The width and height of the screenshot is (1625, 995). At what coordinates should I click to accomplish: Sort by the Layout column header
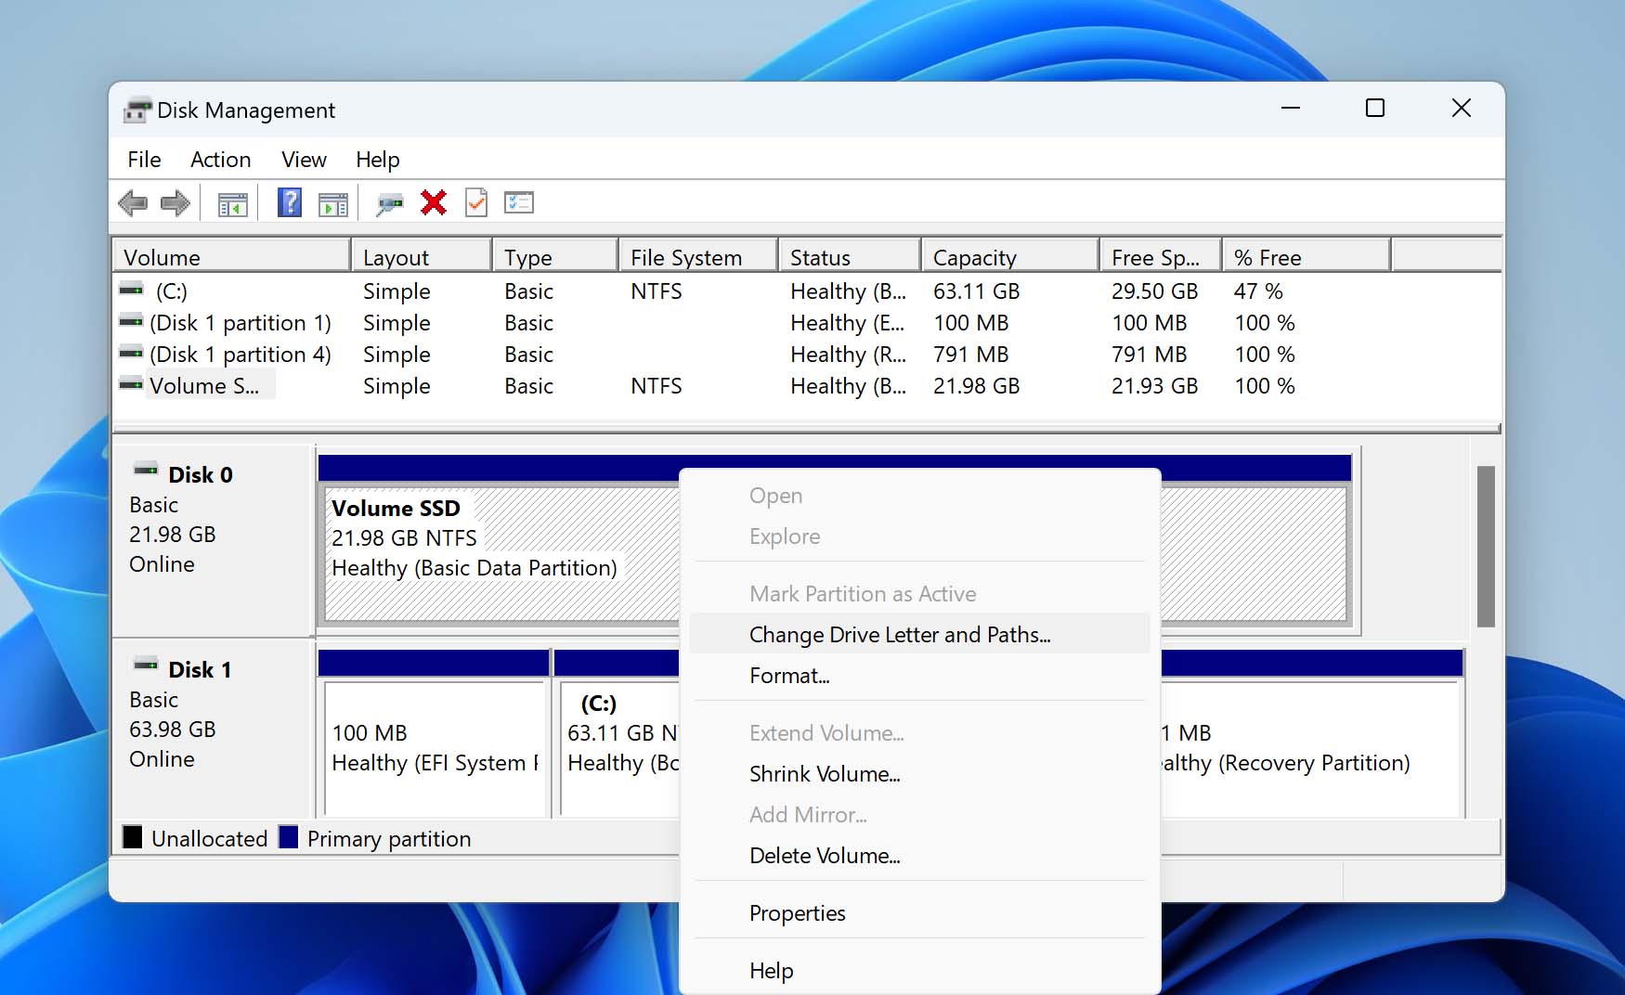422,256
